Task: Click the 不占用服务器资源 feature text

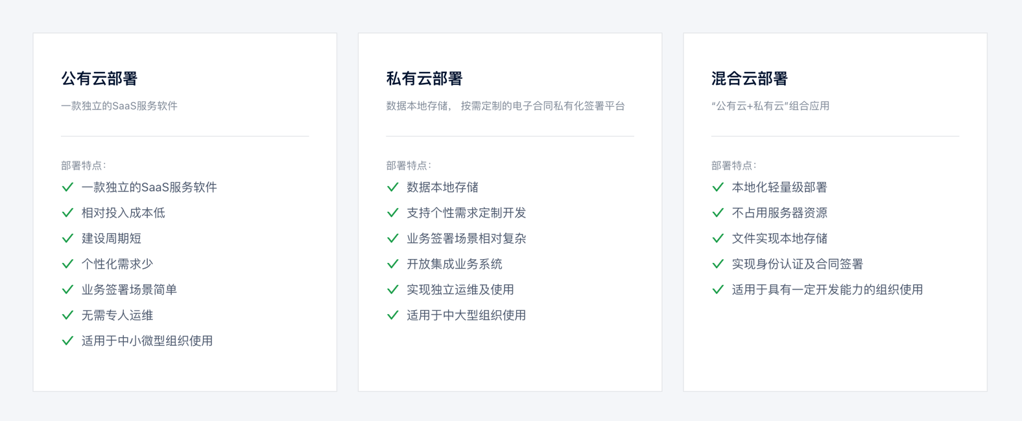Action: [779, 213]
